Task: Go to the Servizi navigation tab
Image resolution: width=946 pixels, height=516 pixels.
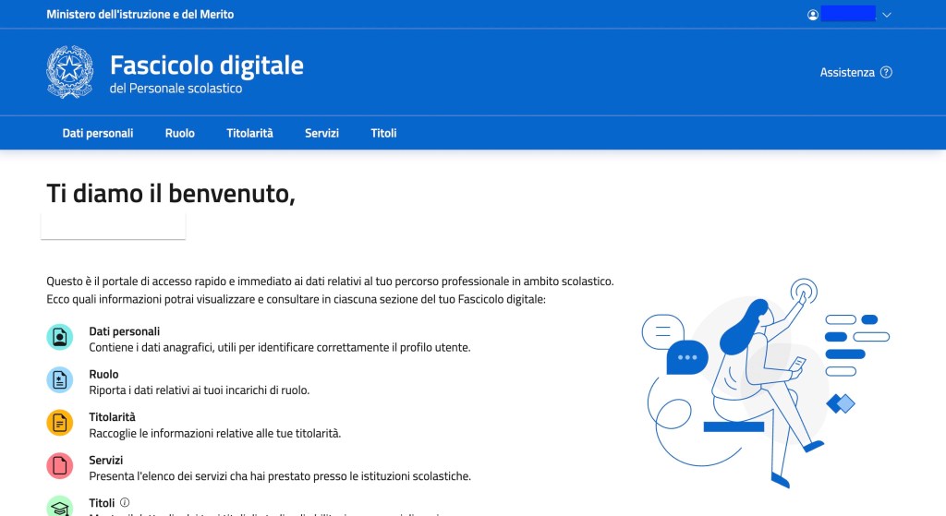Action: click(x=321, y=133)
